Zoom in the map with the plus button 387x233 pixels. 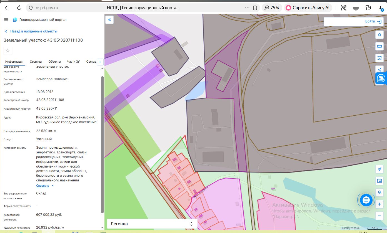379,204
